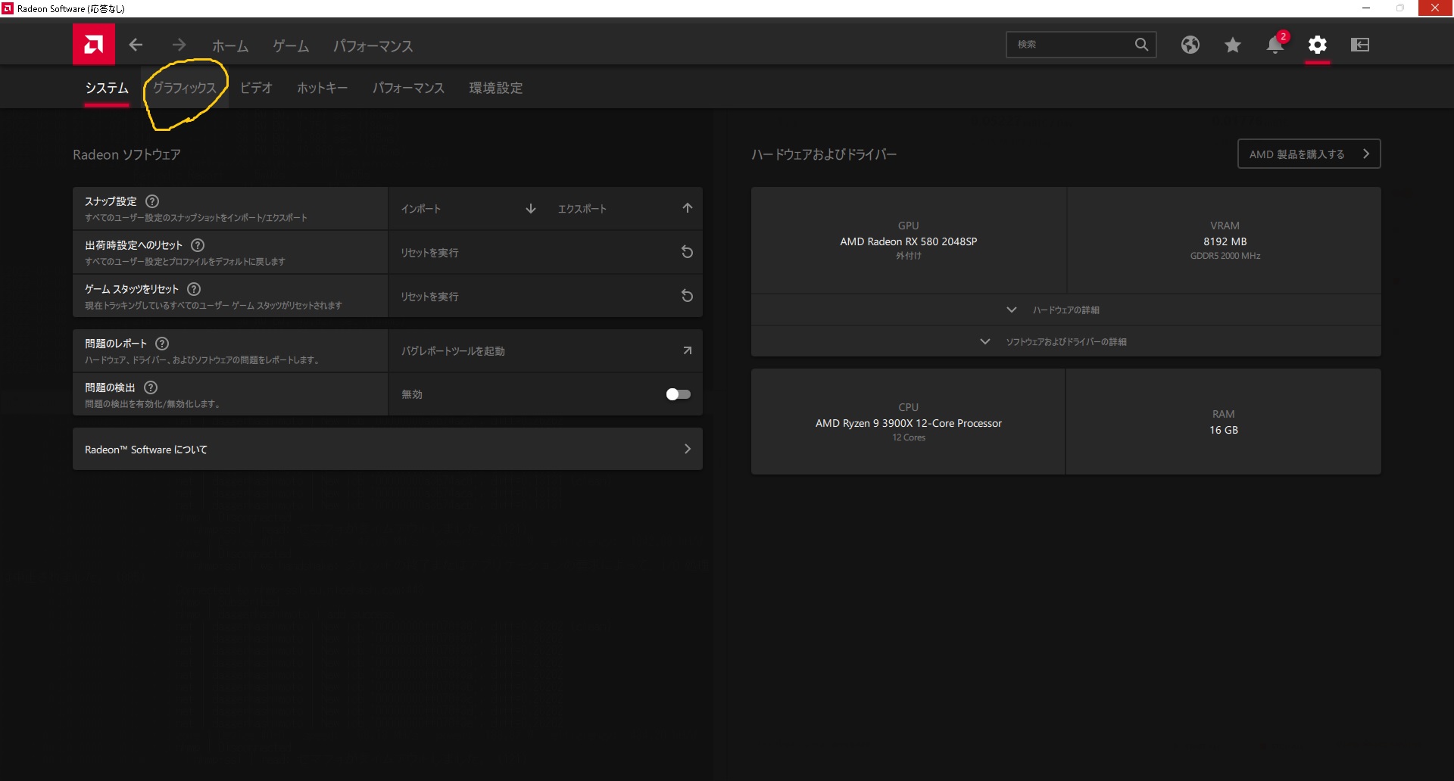
Task: Expand ソフトウェアおよびドライバーの詳細 section
Action: point(1066,342)
